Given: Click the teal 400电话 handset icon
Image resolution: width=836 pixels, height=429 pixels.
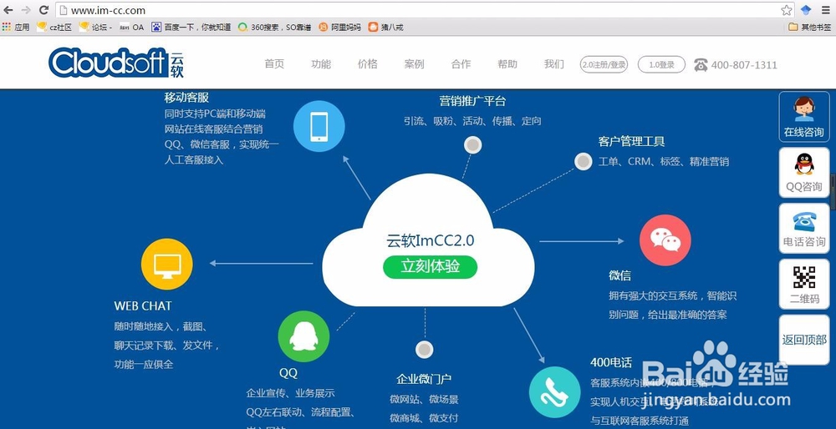Looking at the screenshot, I should coord(554,392).
